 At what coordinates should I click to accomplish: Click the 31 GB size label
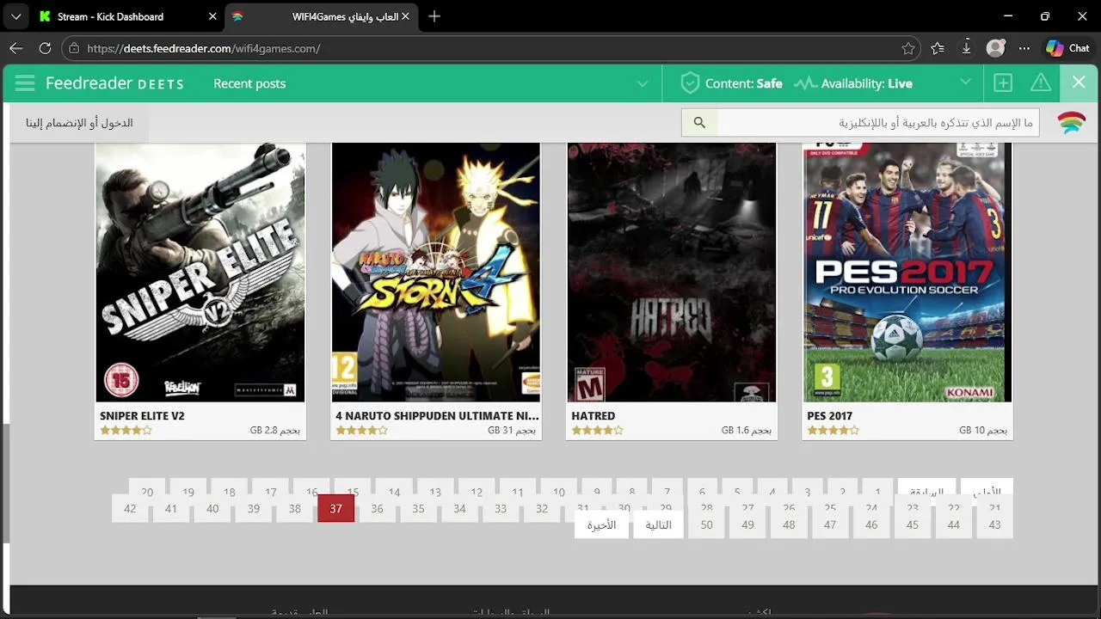(x=512, y=430)
